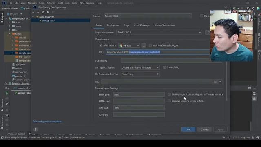Switch to Code Coverage tab
This screenshot has height=147, width=261.
(142, 25)
